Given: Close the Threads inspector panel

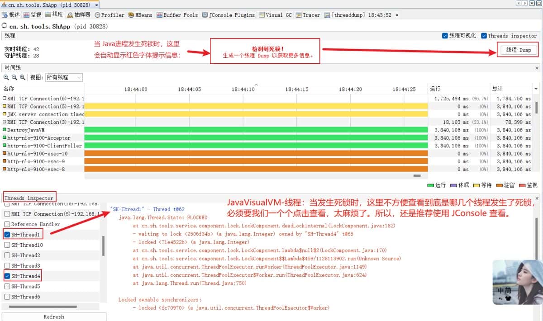Looking at the screenshot, I should [537, 198].
